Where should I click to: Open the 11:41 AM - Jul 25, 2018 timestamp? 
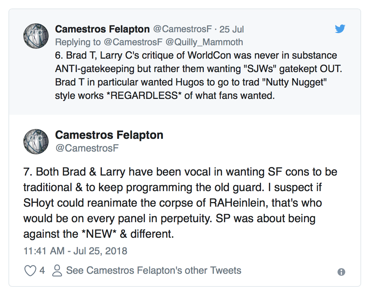point(75,251)
